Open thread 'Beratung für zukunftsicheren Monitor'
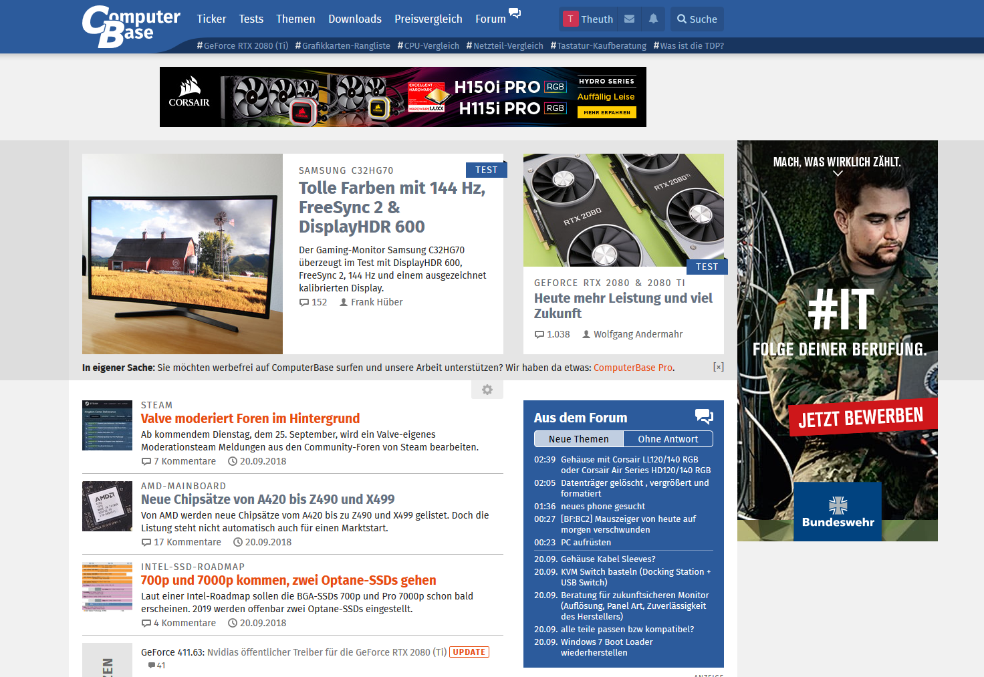Viewport: 984px width, 677px height. pyautogui.click(x=634, y=605)
